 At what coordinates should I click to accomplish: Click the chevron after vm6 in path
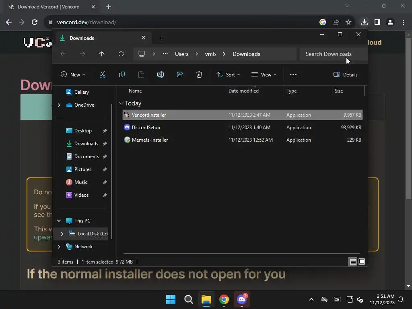[x=224, y=54]
